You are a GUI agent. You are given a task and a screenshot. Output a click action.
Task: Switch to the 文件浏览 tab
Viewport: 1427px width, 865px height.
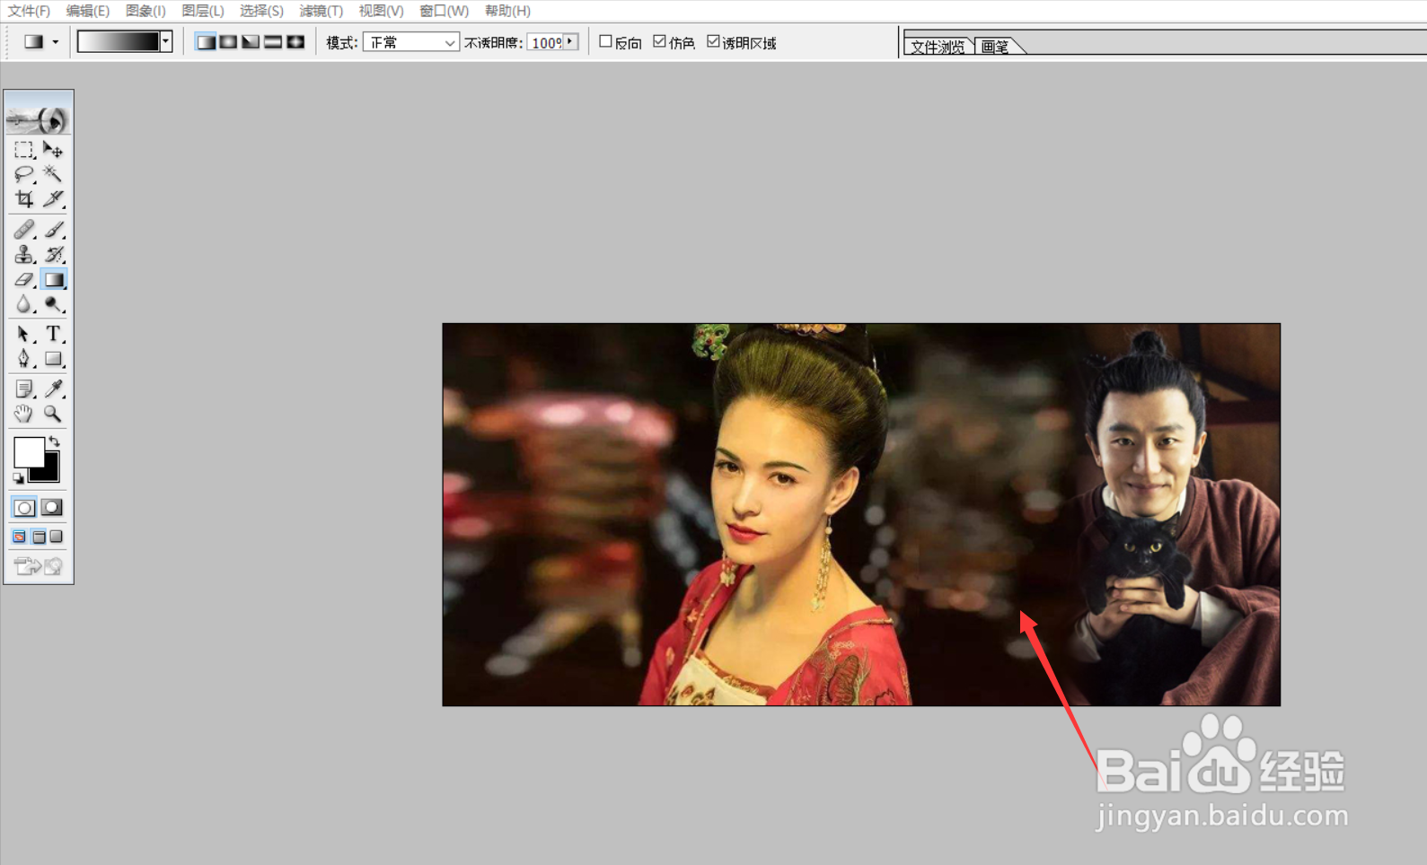click(x=938, y=47)
